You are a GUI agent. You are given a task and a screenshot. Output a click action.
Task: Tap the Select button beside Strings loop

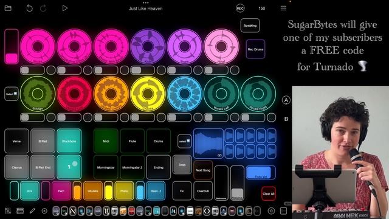click(12, 94)
